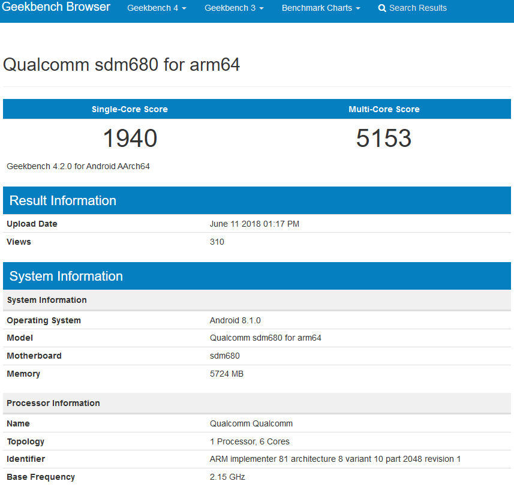Click the blue System Information section header
Viewport: 514px width, 487px height.
point(257,276)
